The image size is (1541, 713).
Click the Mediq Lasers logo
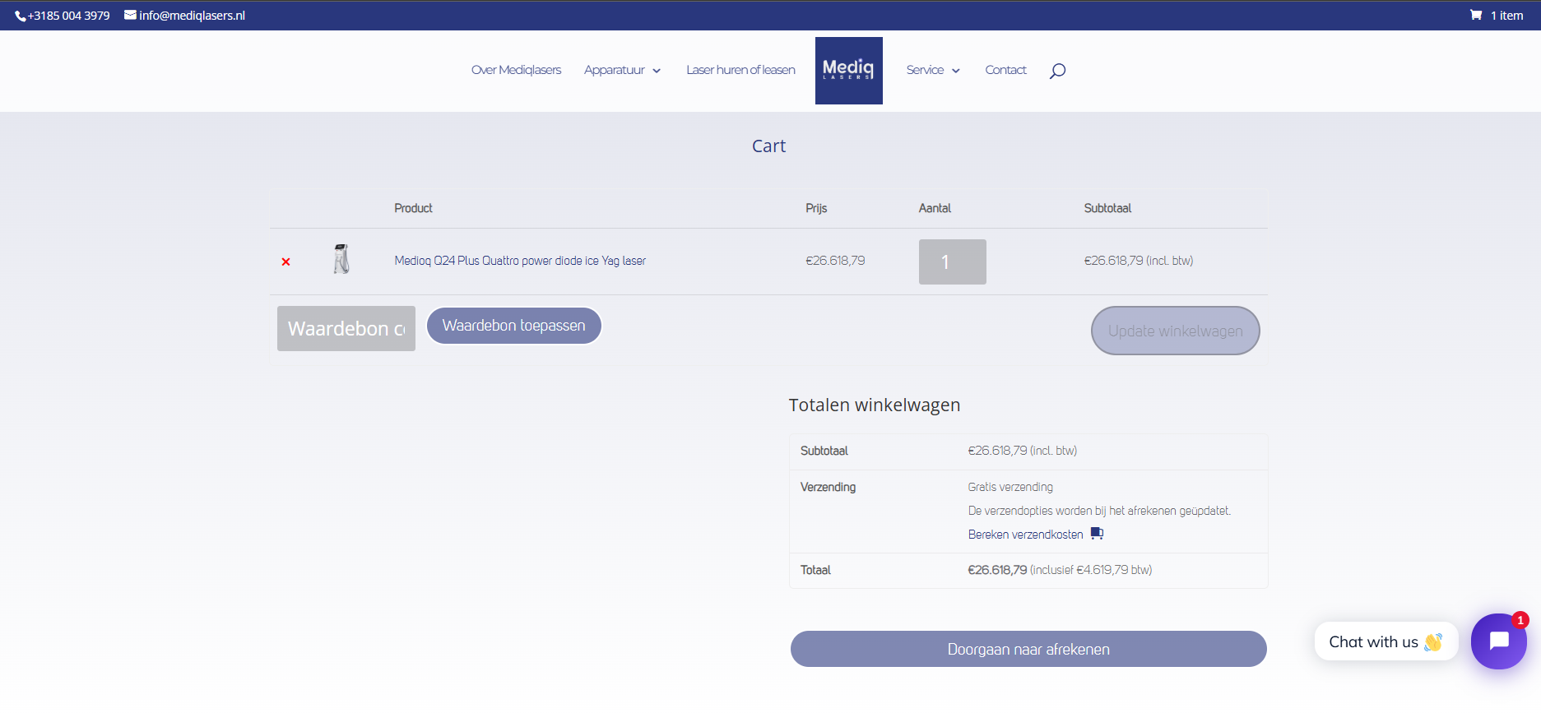848,71
